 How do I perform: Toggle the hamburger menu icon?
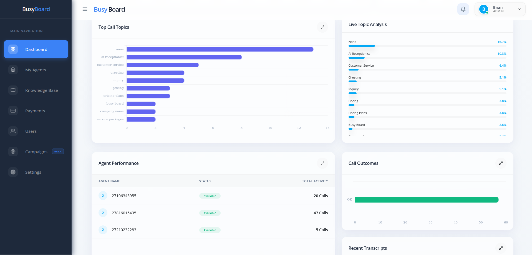(85, 9)
